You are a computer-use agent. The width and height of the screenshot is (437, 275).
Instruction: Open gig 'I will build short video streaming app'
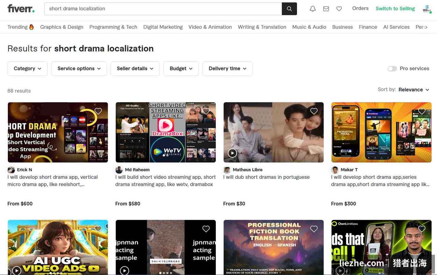[165, 181]
